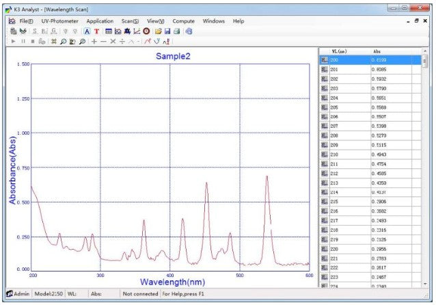Click the open folder icon
The width and height of the screenshot is (436, 305).
pyautogui.click(x=159, y=31)
